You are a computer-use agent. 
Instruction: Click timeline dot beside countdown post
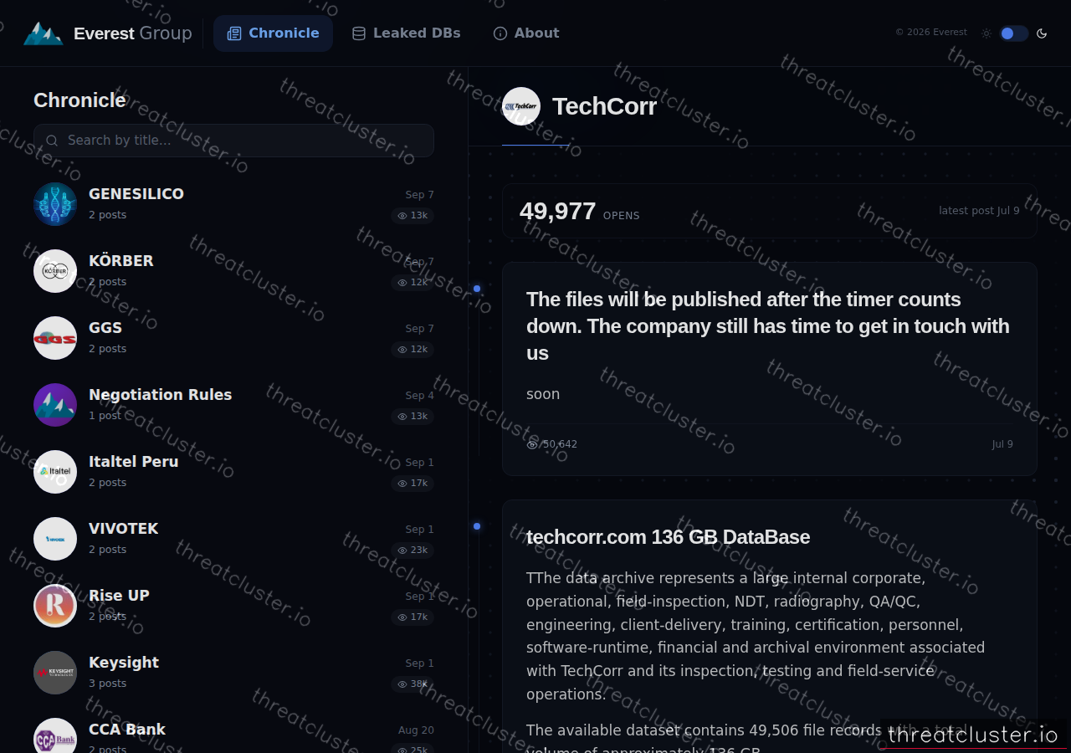477,289
